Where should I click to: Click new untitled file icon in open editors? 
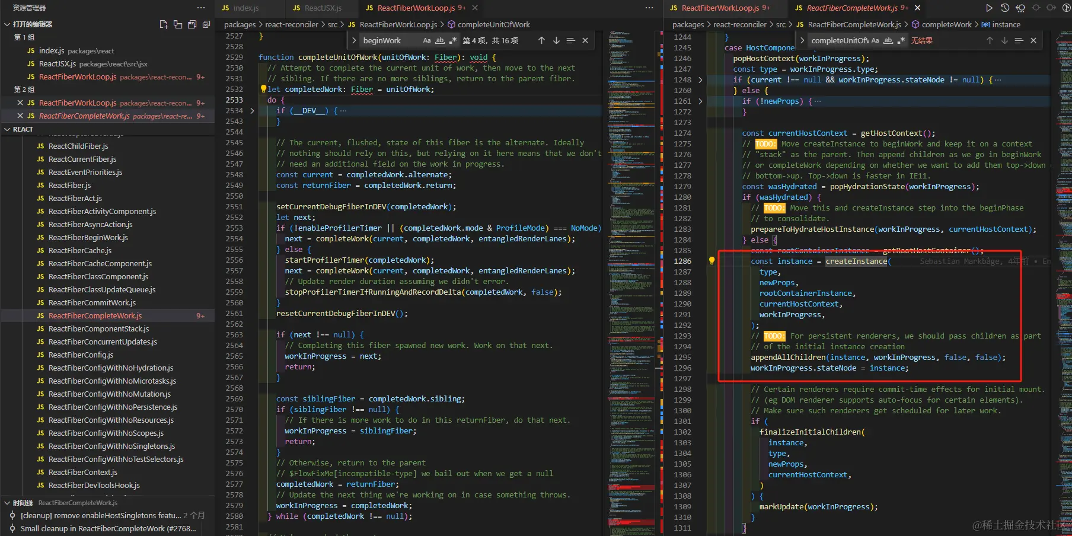(164, 24)
